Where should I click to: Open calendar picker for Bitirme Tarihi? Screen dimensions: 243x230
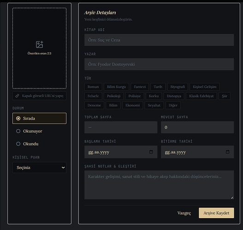click(227, 152)
